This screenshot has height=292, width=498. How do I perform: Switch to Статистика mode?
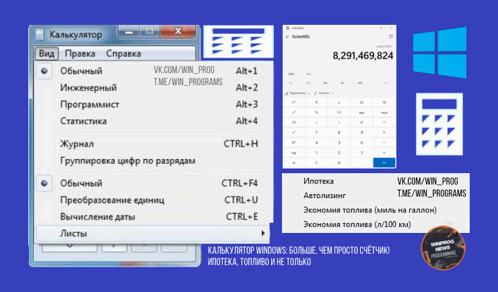[x=153, y=121]
